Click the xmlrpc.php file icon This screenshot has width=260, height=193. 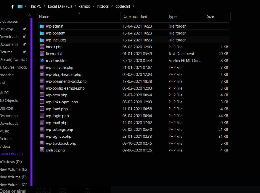tap(42, 150)
